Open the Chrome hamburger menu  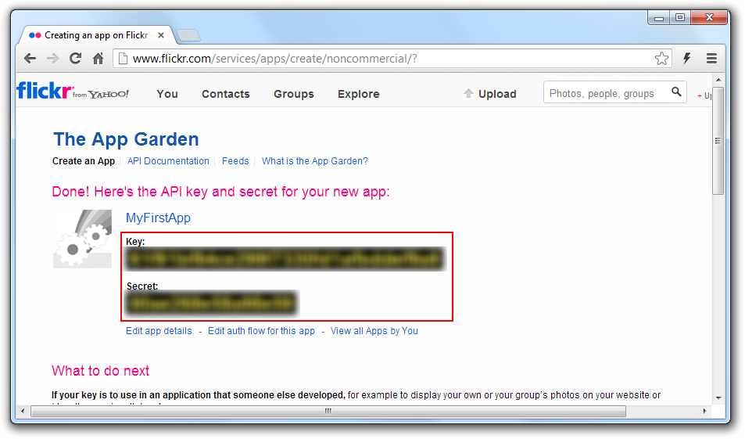pyautogui.click(x=711, y=59)
